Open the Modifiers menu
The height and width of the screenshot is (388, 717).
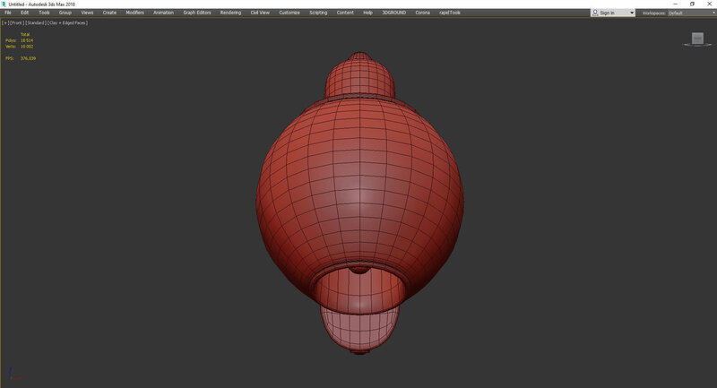[x=134, y=13]
